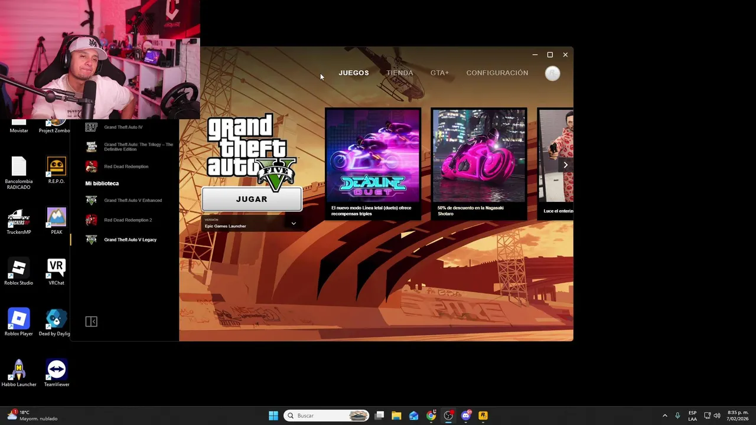
Task: Expand the Epic Games Launcher version dropdown
Action: click(250, 223)
